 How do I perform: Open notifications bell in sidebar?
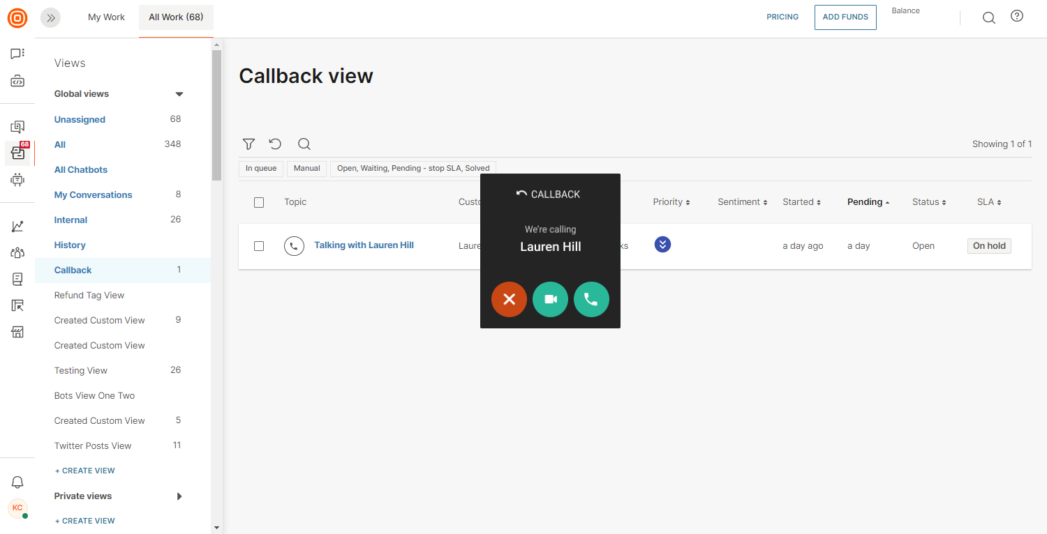(x=17, y=482)
